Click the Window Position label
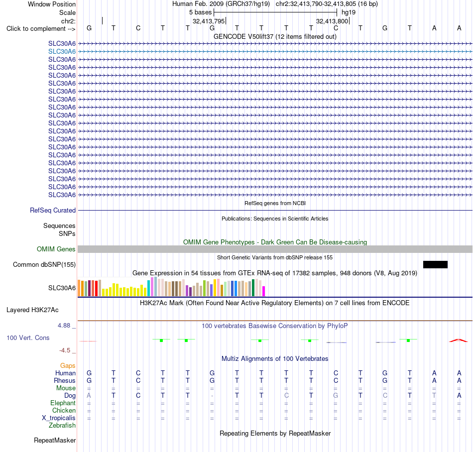This screenshot has height=452, width=473. [52, 4]
